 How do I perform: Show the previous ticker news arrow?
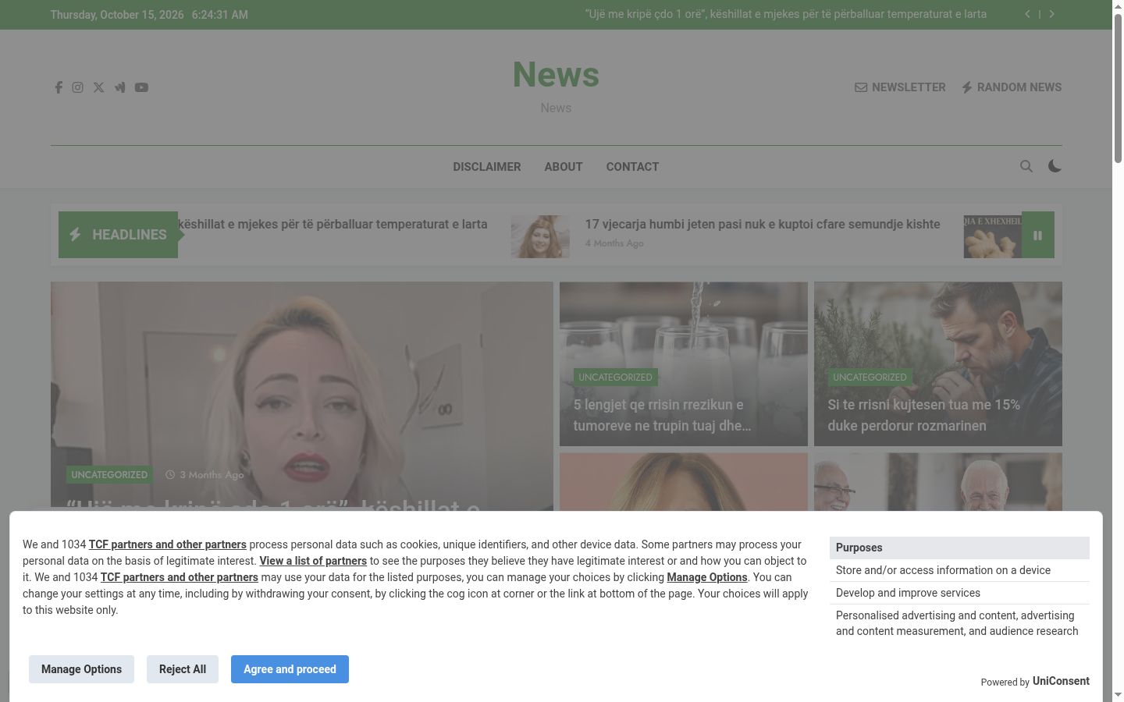coord(1027,14)
